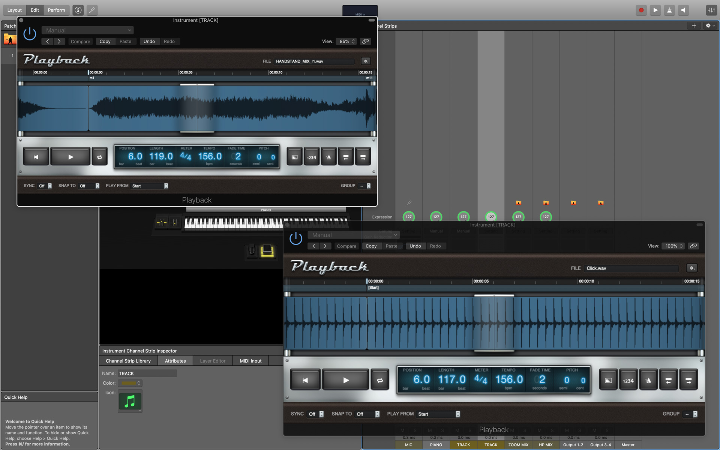This screenshot has width=720, height=450.
Task: Select the MIDI Input tab in Inspector
Action: coord(250,360)
